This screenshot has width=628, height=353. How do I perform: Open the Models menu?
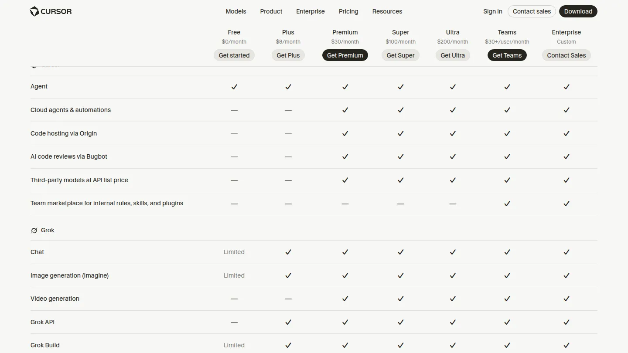236,11
